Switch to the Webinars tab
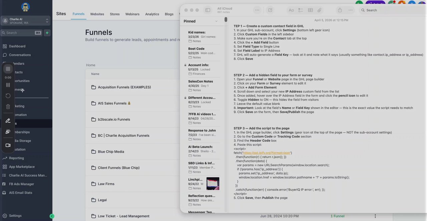 tap(132, 14)
